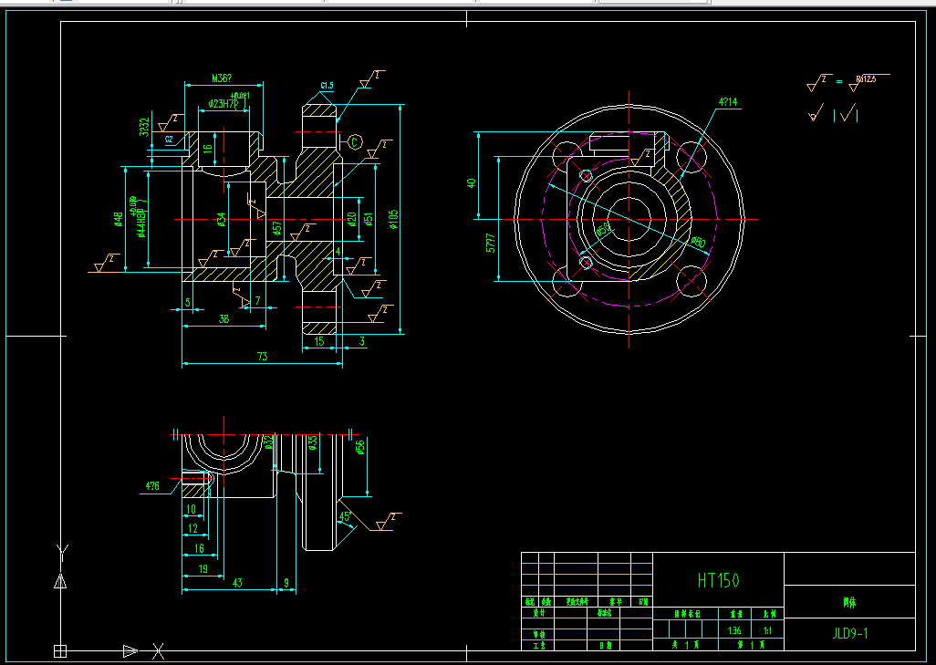Select the "ø34" diameter dimension
Image resolution: width=936 pixels, height=665 pixels.
click(x=222, y=220)
